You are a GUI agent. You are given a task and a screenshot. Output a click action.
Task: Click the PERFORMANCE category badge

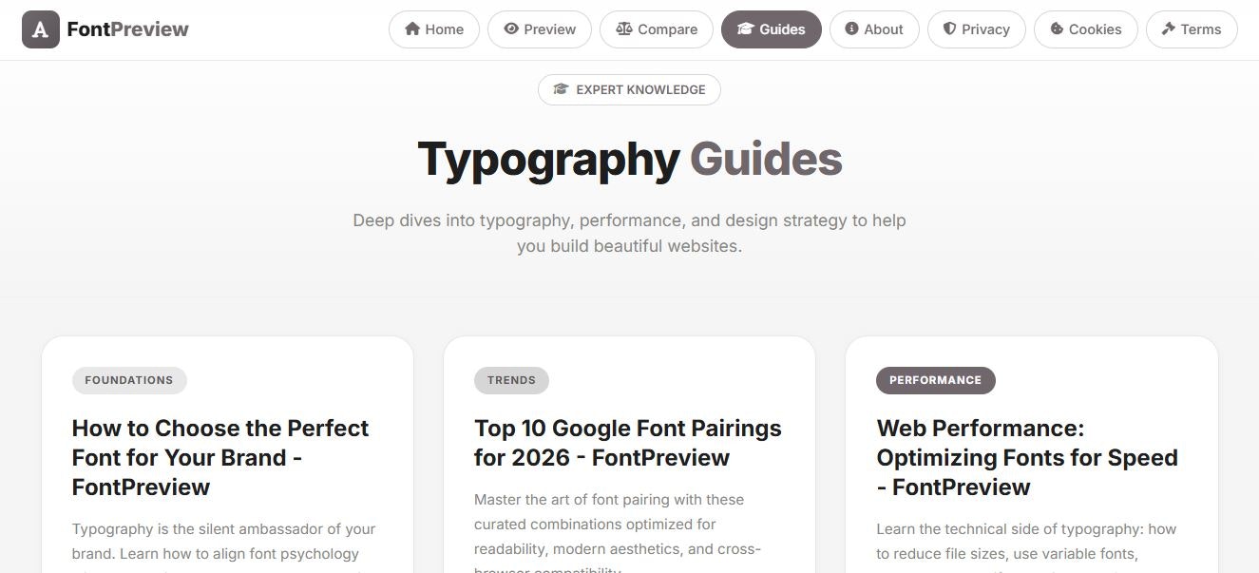click(x=936, y=380)
